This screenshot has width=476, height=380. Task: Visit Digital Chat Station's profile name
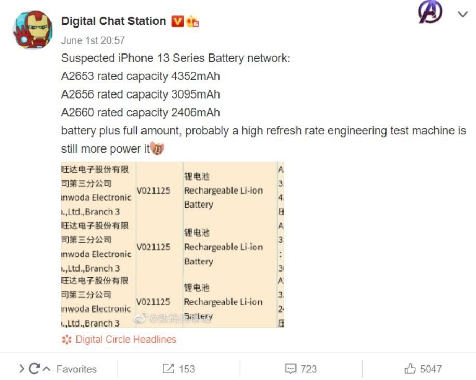[x=113, y=21]
